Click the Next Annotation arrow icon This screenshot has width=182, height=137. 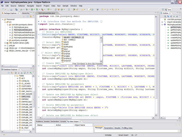[102, 10]
